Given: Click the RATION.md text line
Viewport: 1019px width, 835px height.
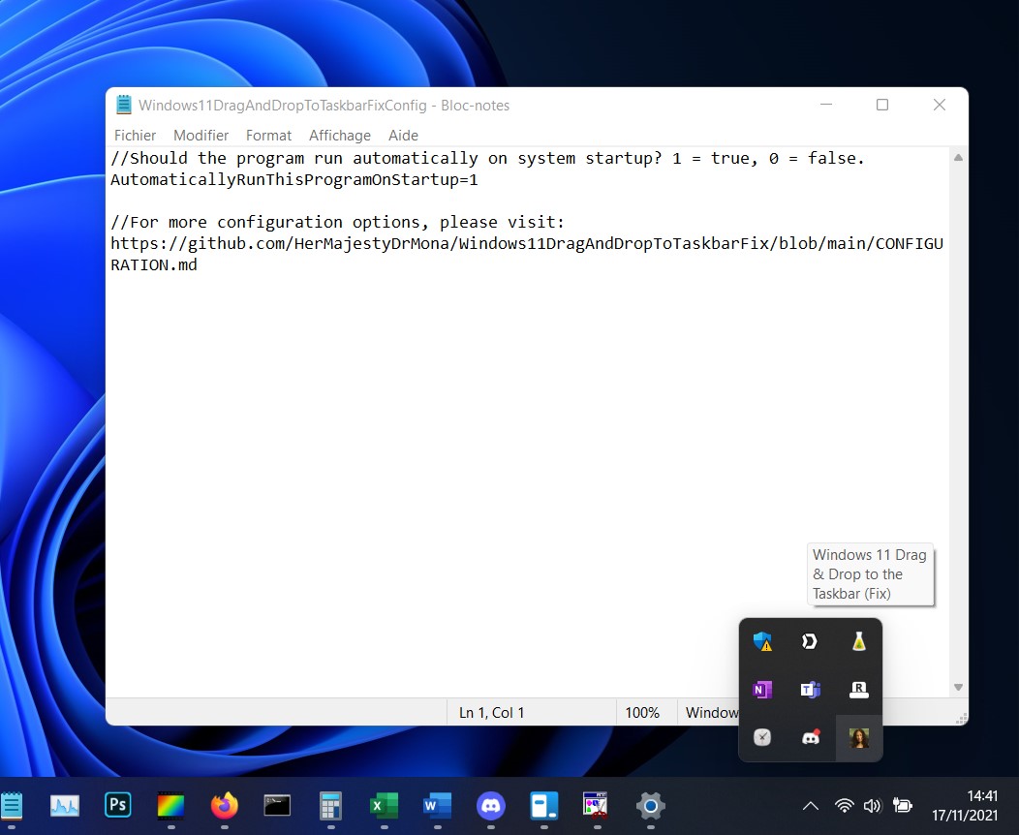Looking at the screenshot, I should pos(154,265).
